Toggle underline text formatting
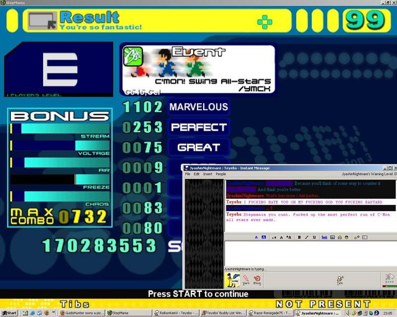397x317 pixels. click(314, 238)
